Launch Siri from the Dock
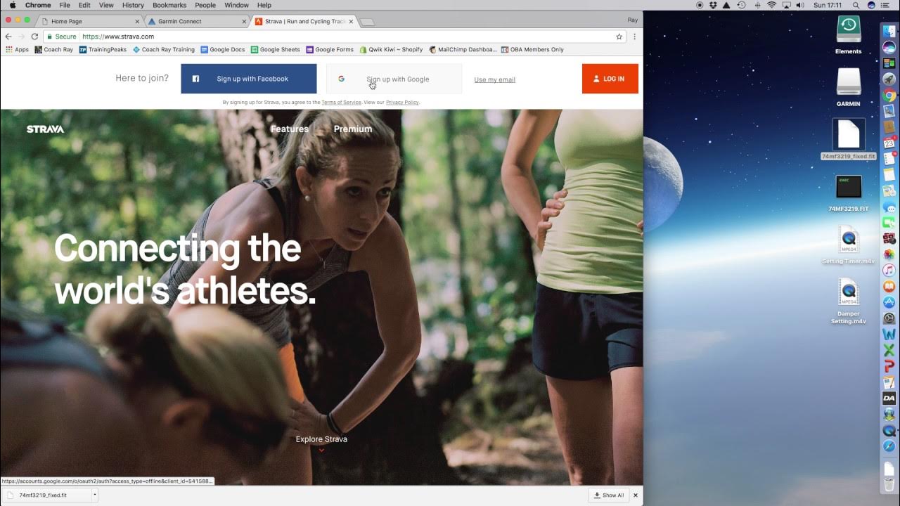This screenshot has height=506, width=900. (x=889, y=47)
